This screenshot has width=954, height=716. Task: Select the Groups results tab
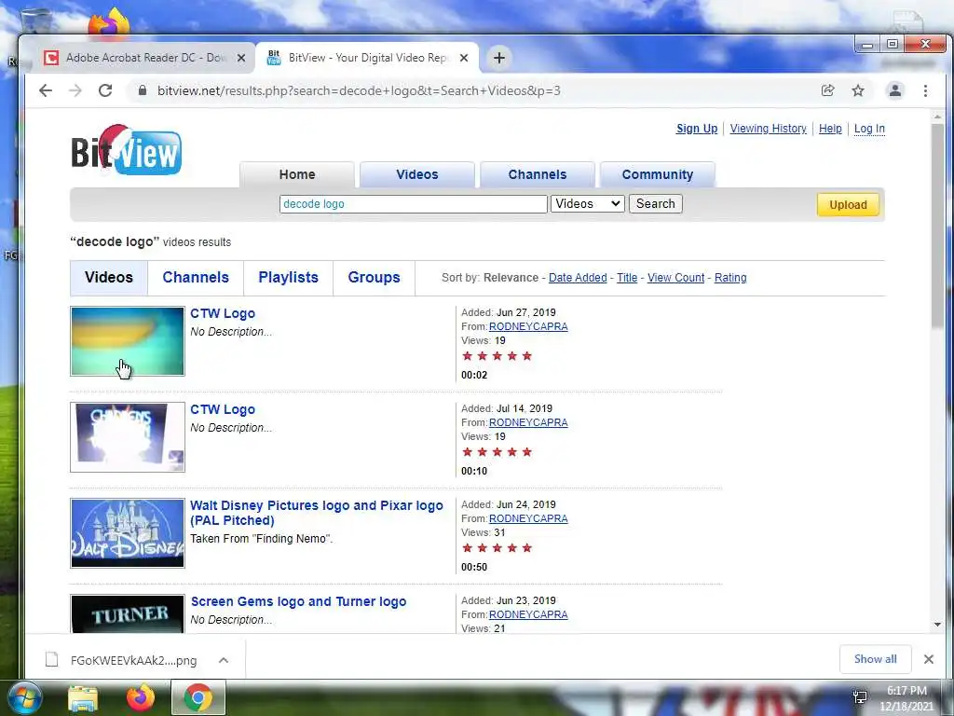click(x=374, y=278)
